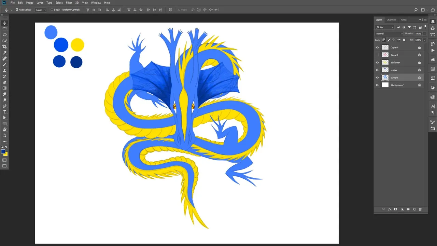This screenshot has width=437, height=246.
Task: Select the Horizontal Type tool
Action: click(x=4, y=112)
